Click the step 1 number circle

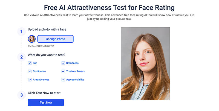[22, 31]
